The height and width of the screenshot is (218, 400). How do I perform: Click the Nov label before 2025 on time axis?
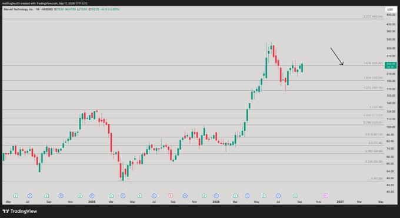tap(71, 202)
